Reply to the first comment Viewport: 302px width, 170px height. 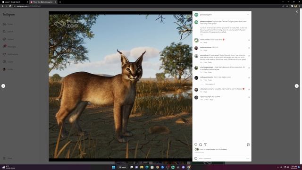click(x=205, y=42)
